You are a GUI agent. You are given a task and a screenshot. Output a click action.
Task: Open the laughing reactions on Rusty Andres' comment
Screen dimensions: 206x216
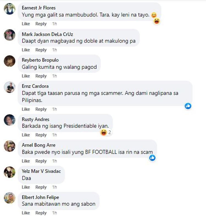[x=106, y=132]
